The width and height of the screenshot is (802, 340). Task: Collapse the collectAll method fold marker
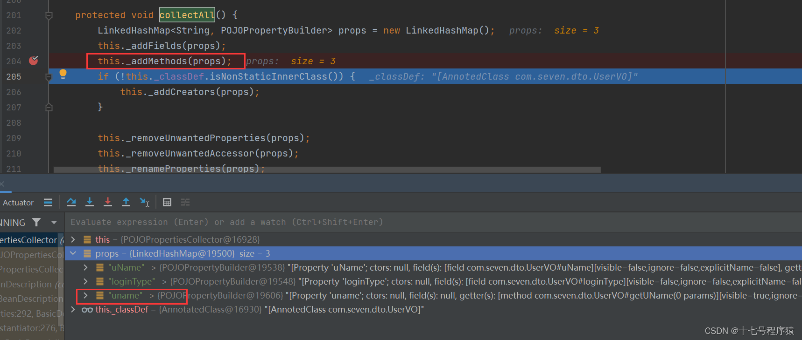(x=49, y=15)
